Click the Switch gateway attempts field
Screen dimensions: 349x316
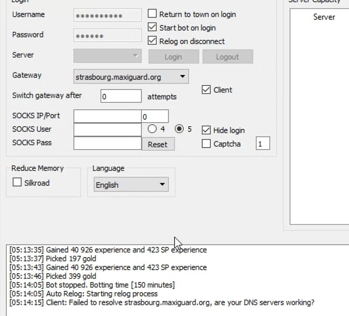tap(121, 96)
